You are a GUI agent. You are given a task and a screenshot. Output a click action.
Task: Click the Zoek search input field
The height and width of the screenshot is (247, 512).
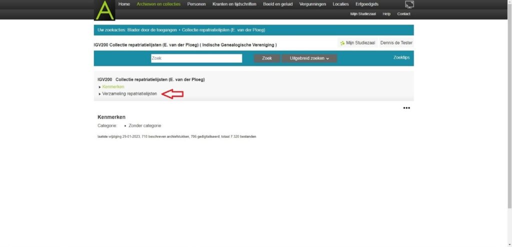pyautogui.click(x=196, y=58)
